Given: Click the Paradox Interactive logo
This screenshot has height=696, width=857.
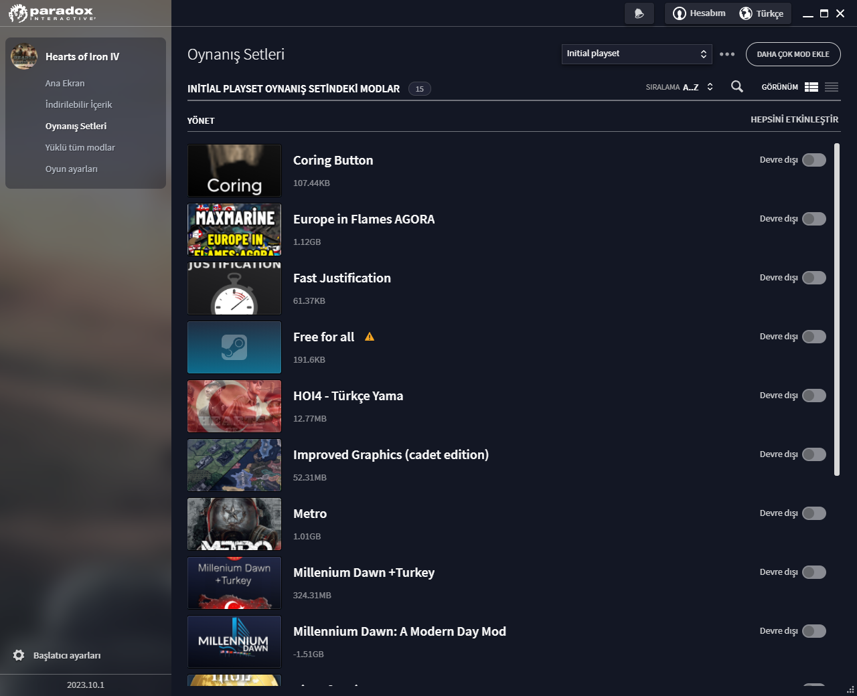Looking at the screenshot, I should click(x=52, y=13).
